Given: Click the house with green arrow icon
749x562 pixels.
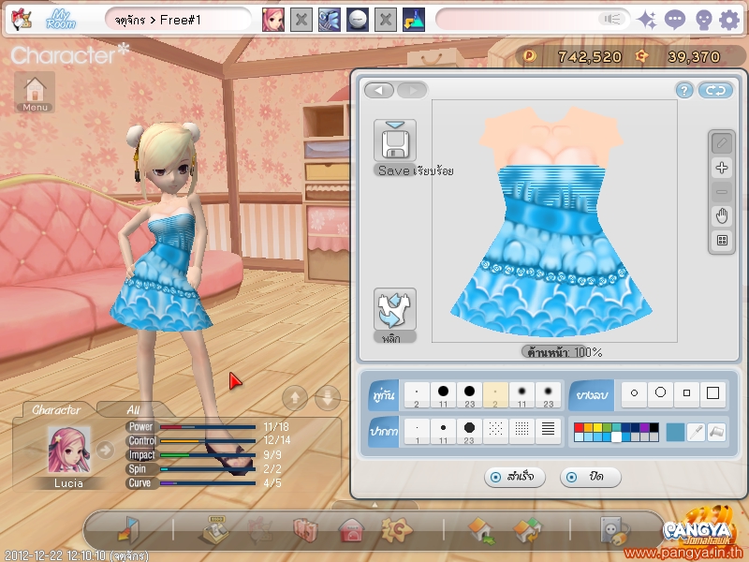Looking at the screenshot, I should [x=481, y=530].
